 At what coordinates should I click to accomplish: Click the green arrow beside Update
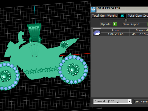coord(115,24)
